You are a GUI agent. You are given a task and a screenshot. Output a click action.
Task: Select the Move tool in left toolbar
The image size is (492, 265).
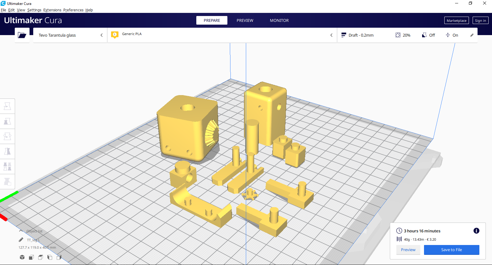tap(7, 106)
